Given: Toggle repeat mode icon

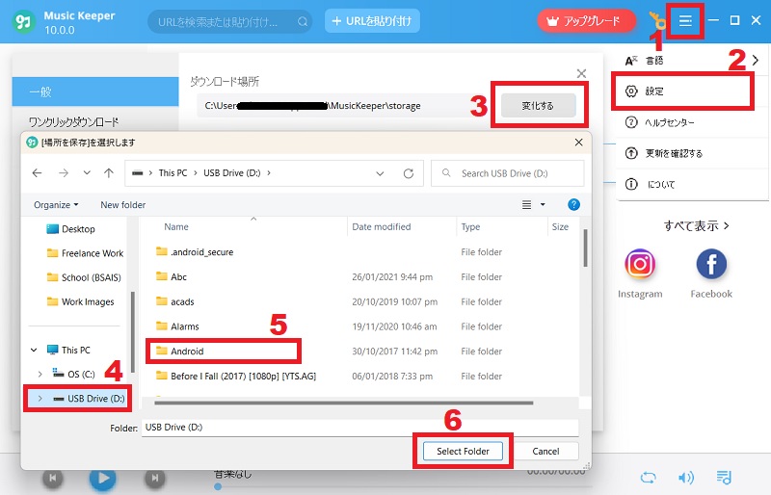Looking at the screenshot, I should 648,478.
